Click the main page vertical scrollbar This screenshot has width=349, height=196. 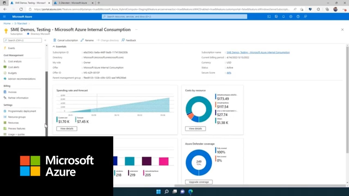(347, 99)
